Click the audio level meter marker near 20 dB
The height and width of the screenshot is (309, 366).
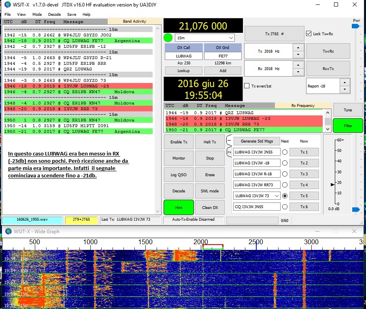pos(332,185)
